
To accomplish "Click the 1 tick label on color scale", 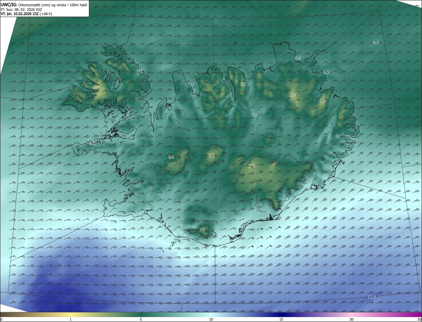I will (x=71, y=319).
